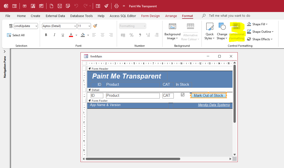284x168 pixels.
Task: Click the Product text box in Detail
Action: click(133, 95)
